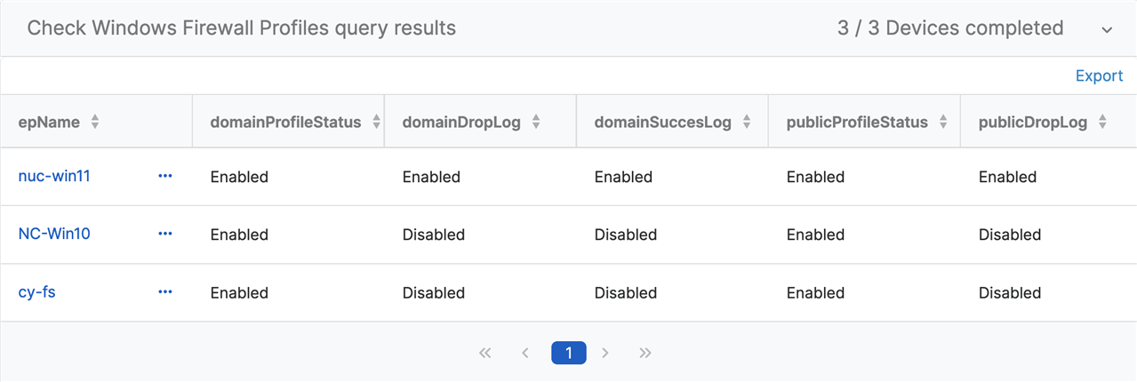Open the NC-Win10 row ellipsis menu
The height and width of the screenshot is (382, 1137).
click(164, 234)
